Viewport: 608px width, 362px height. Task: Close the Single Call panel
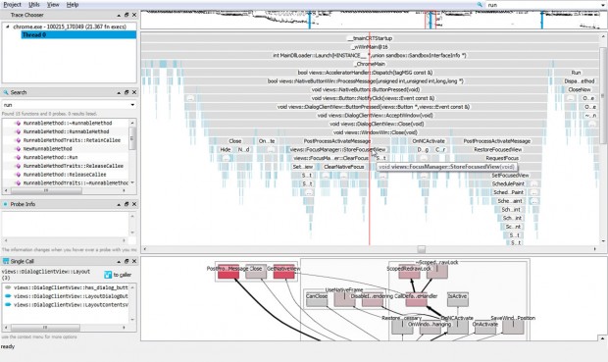click(134, 261)
